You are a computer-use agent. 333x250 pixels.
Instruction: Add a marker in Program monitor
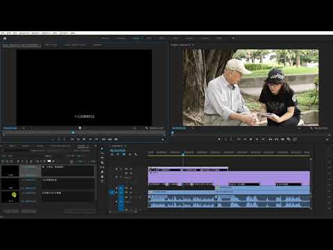219,140
